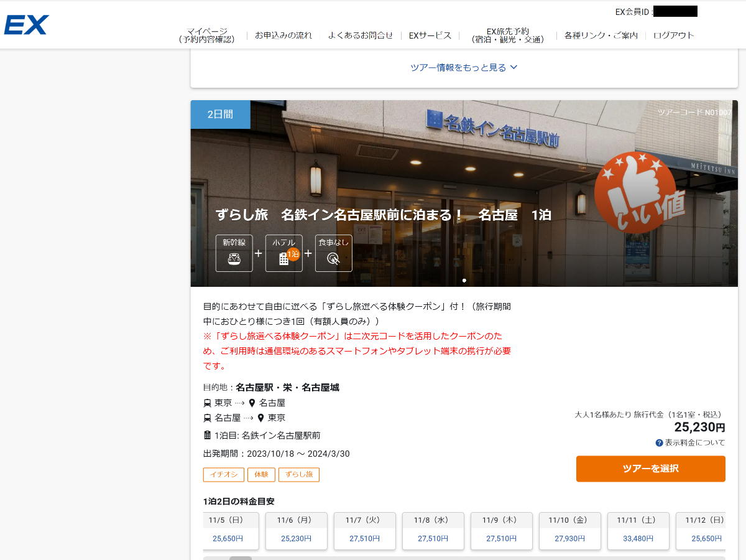
Task: Click the question mark icon by 表示料金について
Action: pyautogui.click(x=659, y=443)
